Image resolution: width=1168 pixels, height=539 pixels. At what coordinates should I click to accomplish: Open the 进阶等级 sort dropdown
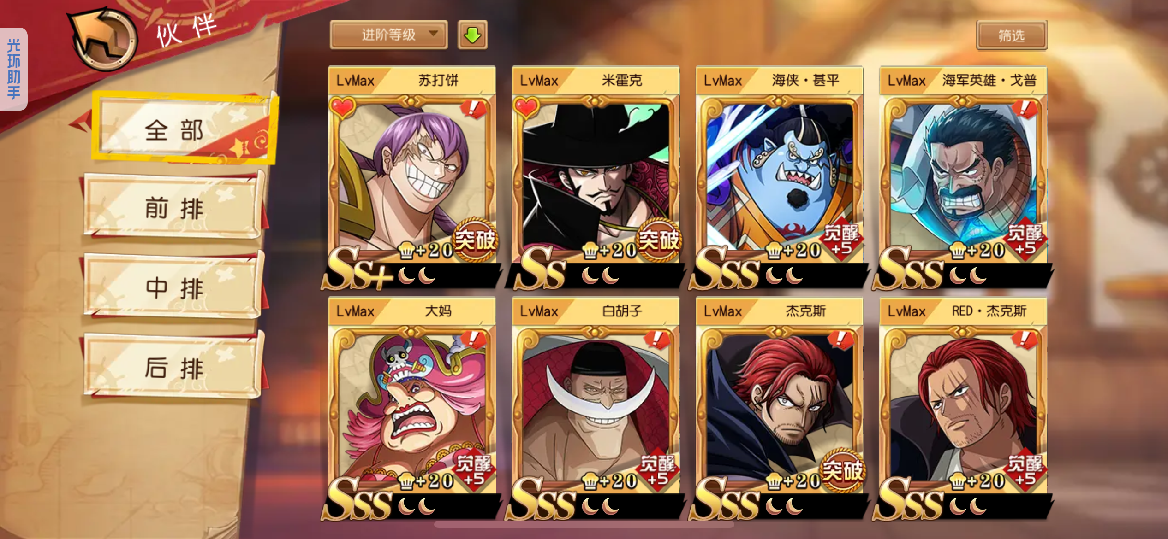389,35
